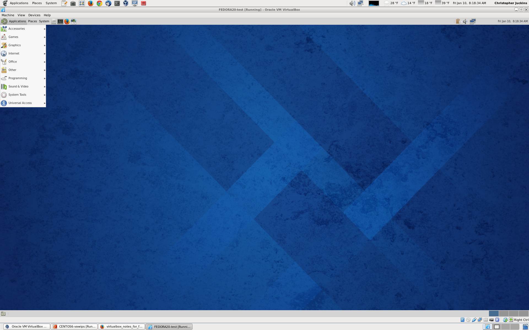Switch to Oracle VM VirtualBox taskbar window
529x330 pixels.
[27, 327]
